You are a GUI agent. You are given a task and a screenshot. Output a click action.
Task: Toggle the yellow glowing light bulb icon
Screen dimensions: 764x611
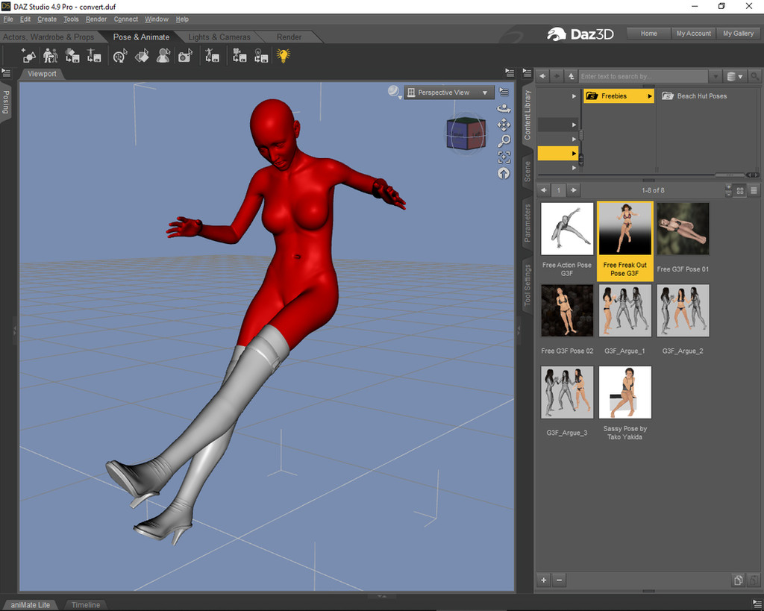[283, 56]
